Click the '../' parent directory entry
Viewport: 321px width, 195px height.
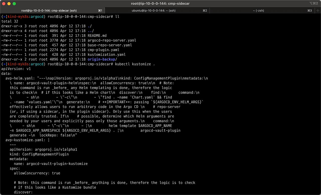pyautogui.click(x=91, y=31)
